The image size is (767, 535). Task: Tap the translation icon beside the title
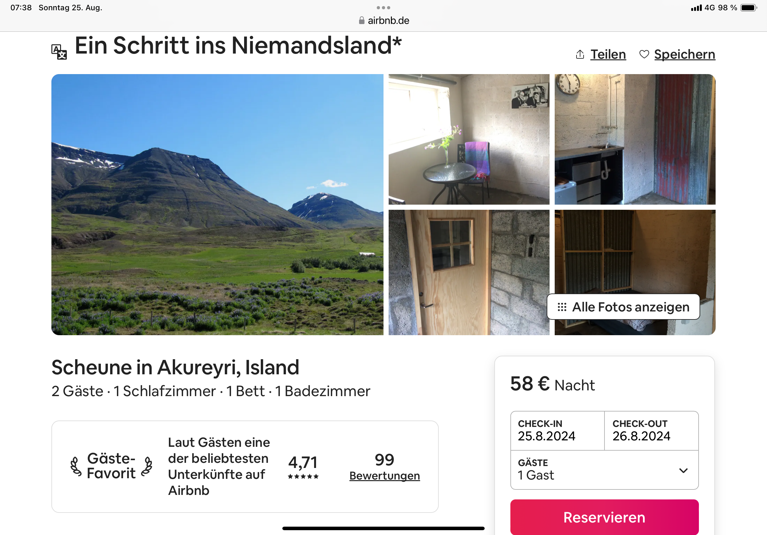59,52
